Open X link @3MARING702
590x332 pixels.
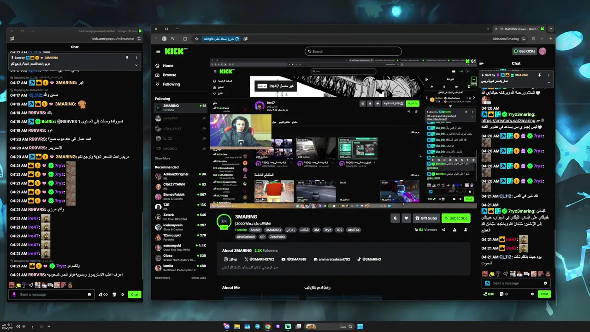[259, 259]
